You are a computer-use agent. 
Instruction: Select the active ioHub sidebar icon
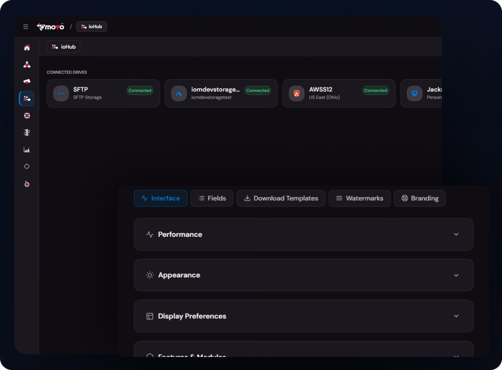click(x=27, y=99)
